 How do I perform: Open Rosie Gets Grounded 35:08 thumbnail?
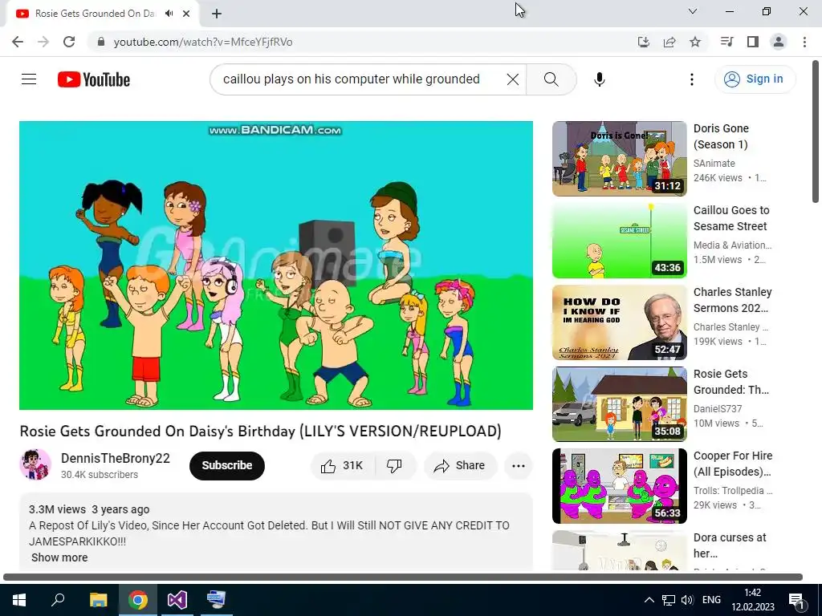(619, 404)
